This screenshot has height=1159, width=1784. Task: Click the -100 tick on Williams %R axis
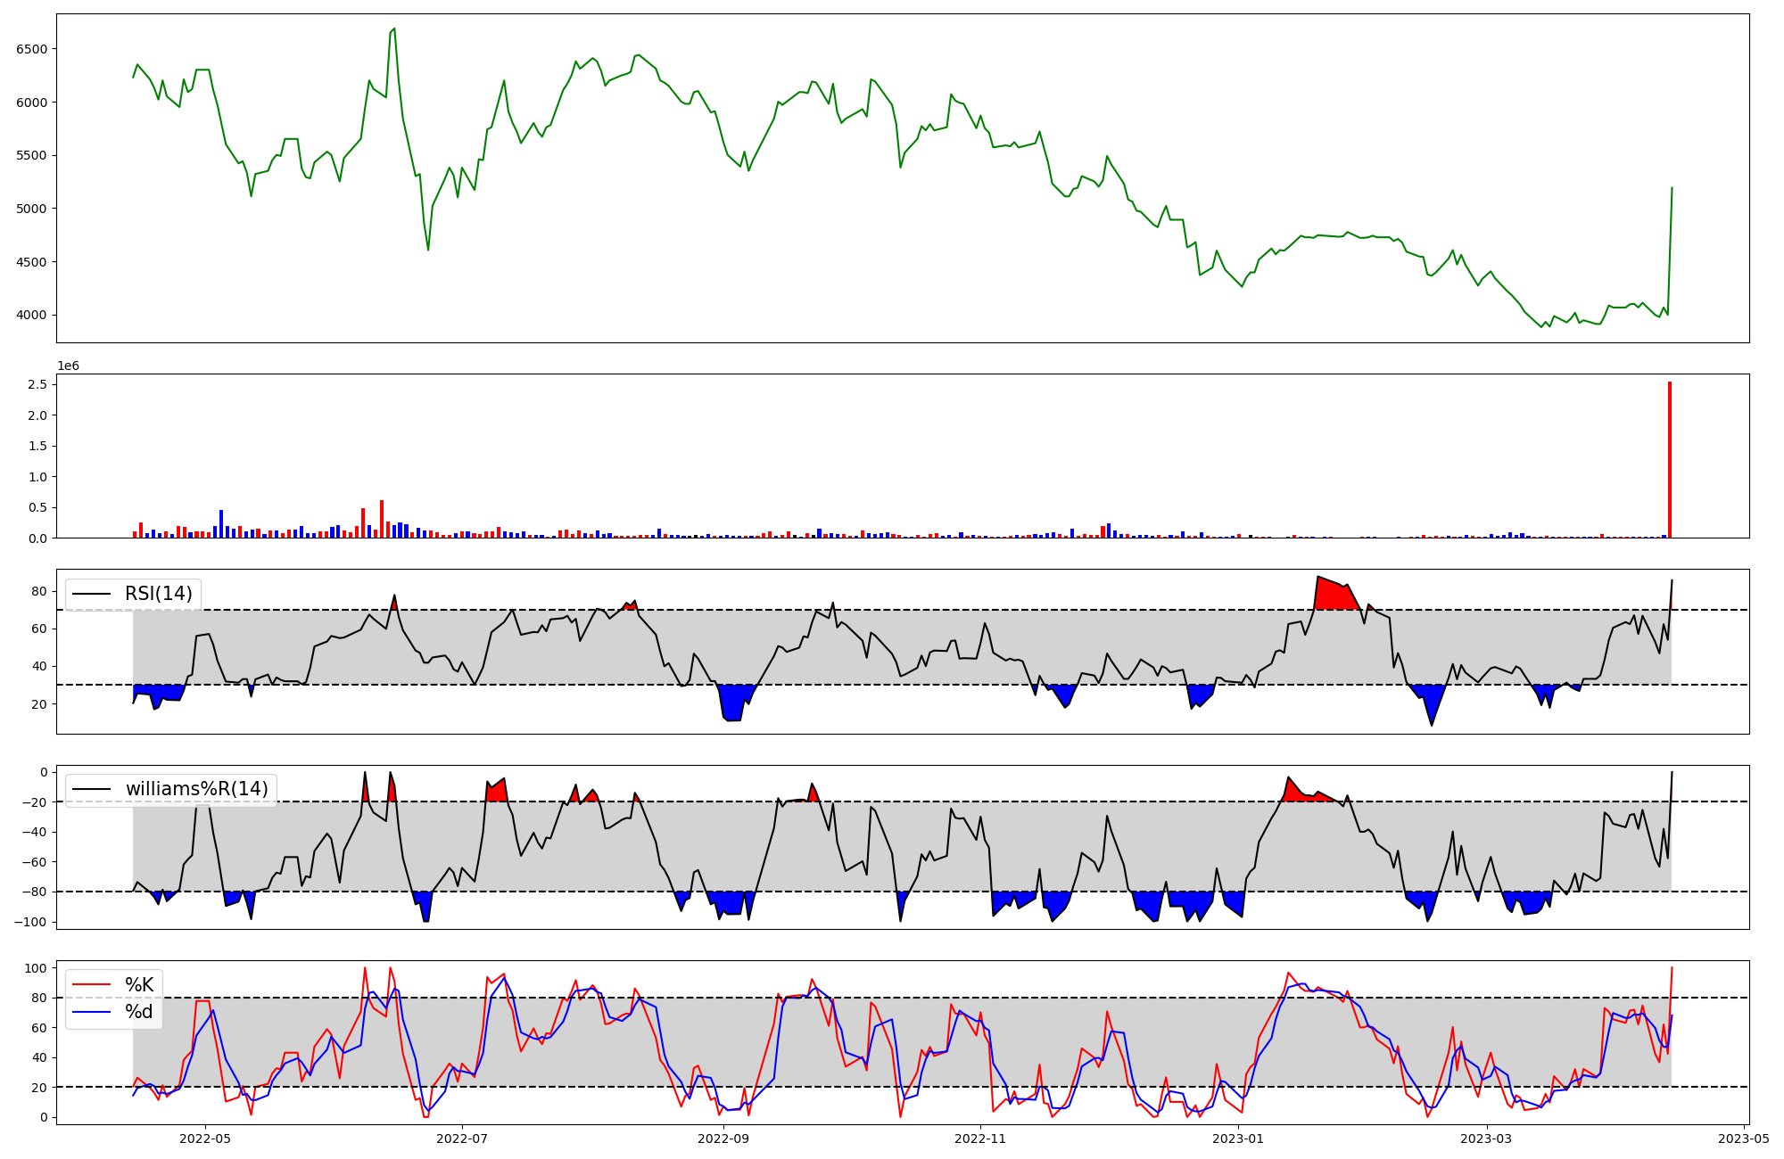point(30,922)
